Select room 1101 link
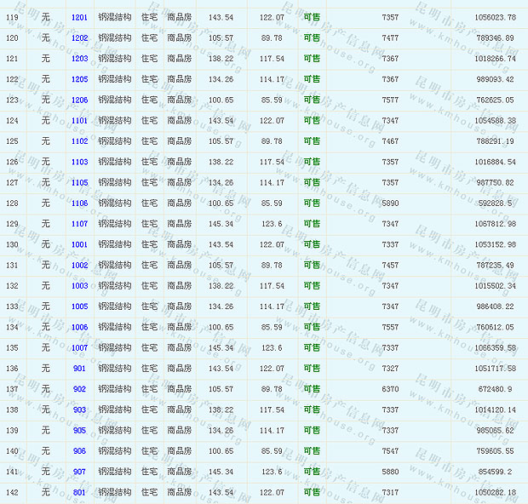 click(79, 121)
